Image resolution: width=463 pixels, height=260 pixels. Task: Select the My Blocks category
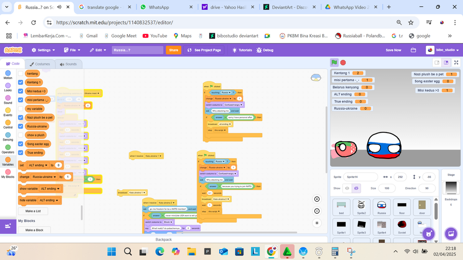pos(8,173)
